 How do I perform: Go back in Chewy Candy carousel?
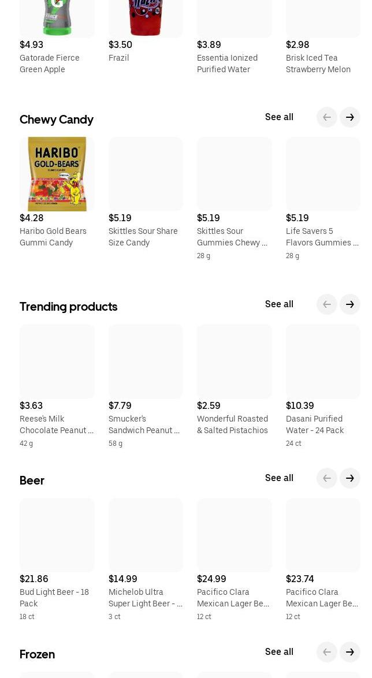point(326,117)
